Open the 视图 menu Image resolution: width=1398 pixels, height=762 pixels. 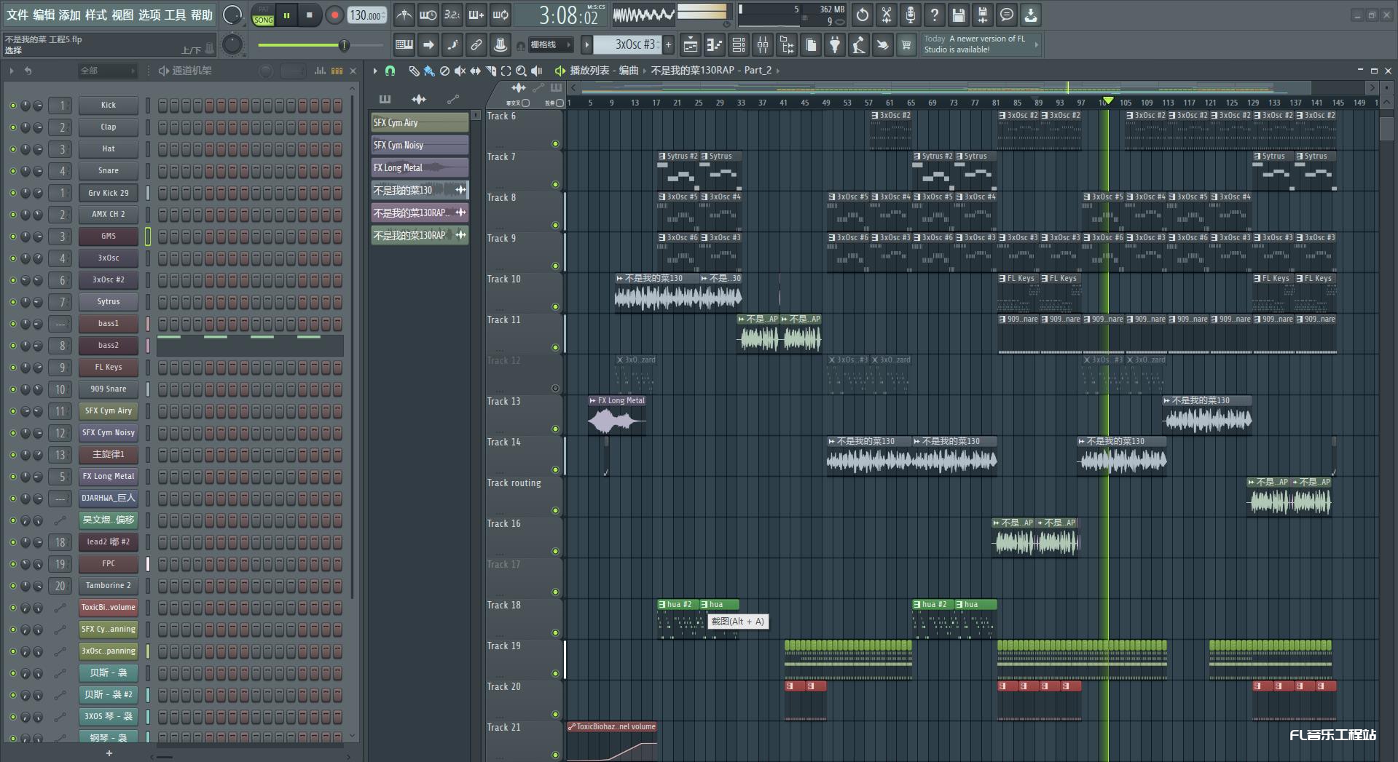tap(122, 15)
